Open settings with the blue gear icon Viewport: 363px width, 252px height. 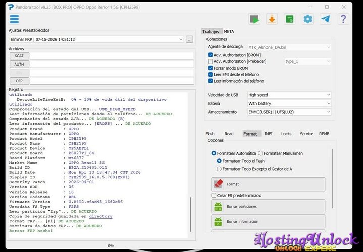(x=307, y=19)
